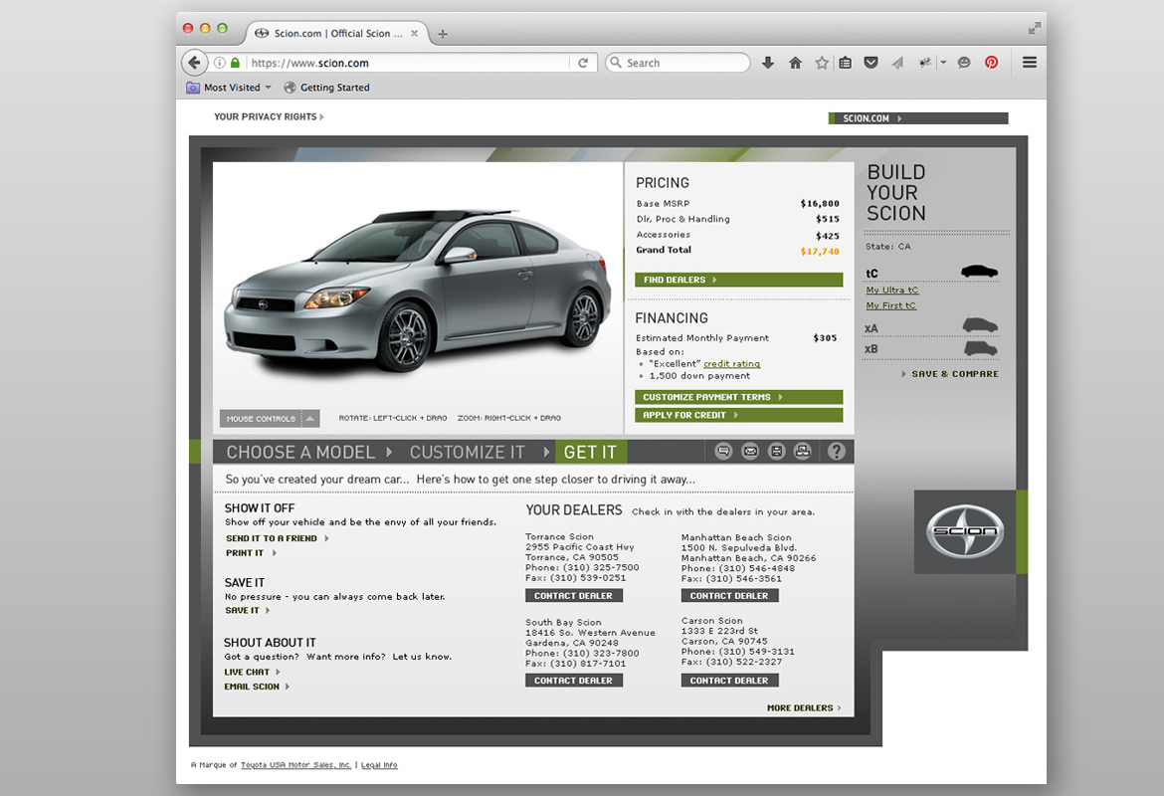
Task: Click Customize Payment Terms button
Action: coord(738,397)
